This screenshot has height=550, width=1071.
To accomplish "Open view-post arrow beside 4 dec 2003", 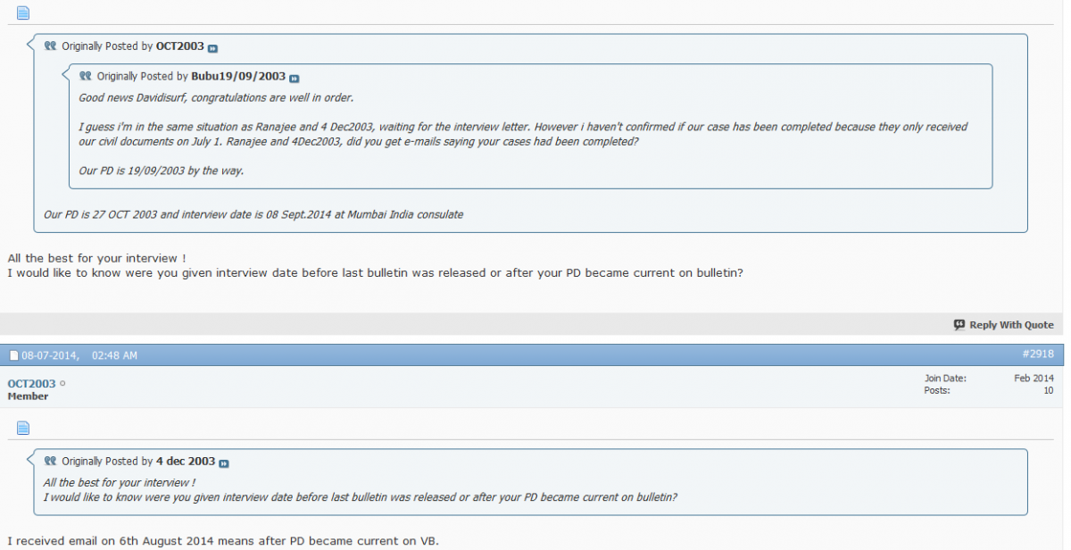I will click(x=224, y=463).
